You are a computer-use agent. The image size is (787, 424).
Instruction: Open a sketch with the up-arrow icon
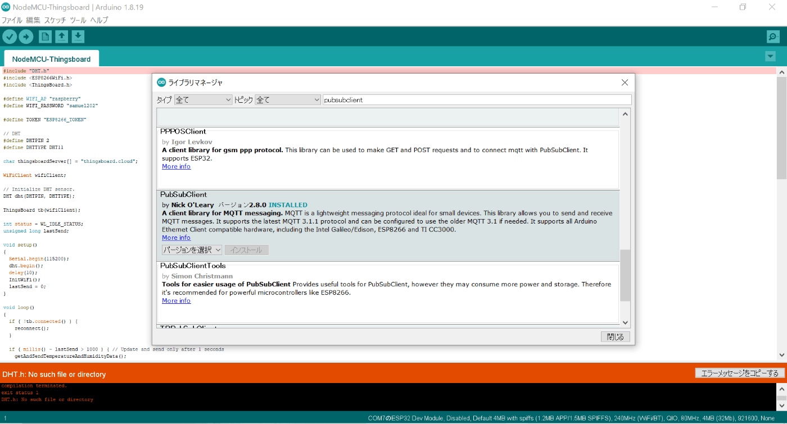pyautogui.click(x=62, y=37)
